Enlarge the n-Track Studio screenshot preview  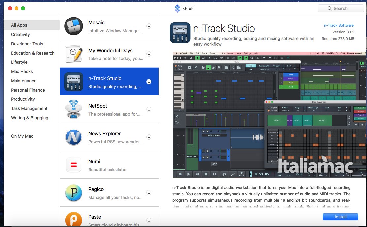[x=269, y=115]
